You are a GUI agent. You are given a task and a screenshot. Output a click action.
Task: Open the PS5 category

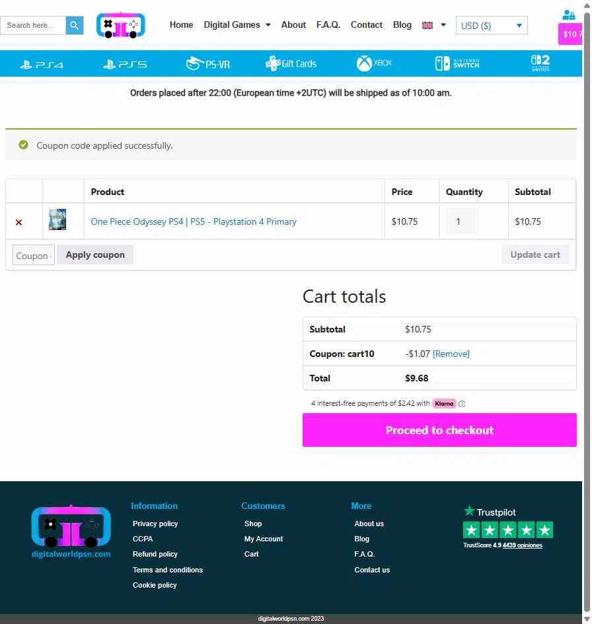pyautogui.click(x=125, y=64)
